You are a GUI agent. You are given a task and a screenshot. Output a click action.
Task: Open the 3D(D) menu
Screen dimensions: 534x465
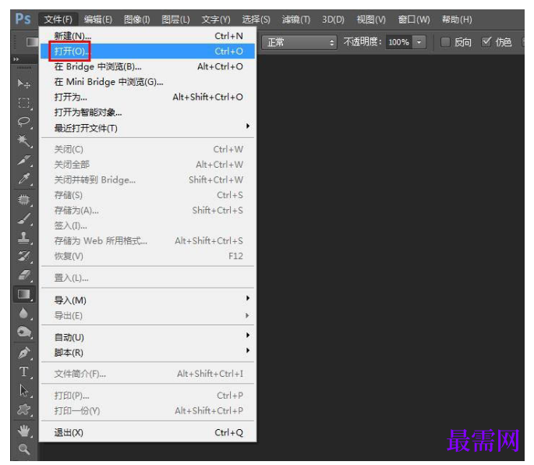point(333,20)
